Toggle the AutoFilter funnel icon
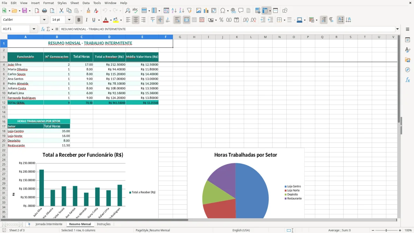 click(x=189, y=11)
